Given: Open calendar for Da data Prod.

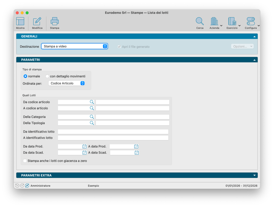Looking at the screenshot, I should point(84,146).
